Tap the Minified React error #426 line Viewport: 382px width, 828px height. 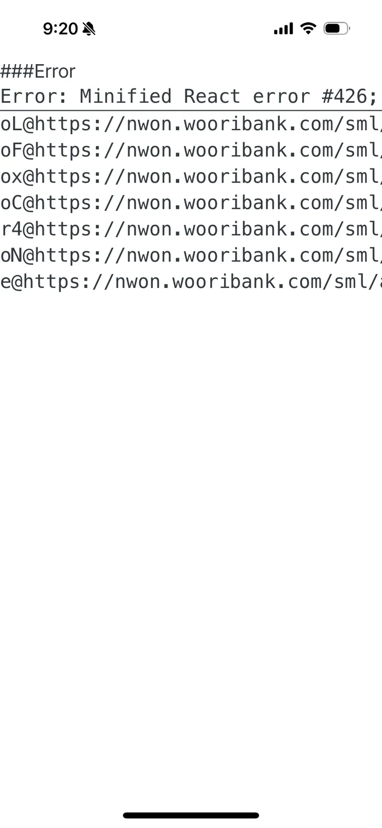tap(191, 97)
